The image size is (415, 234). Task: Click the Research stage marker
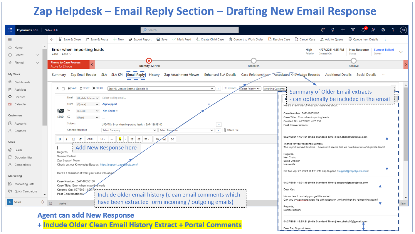click(253, 61)
